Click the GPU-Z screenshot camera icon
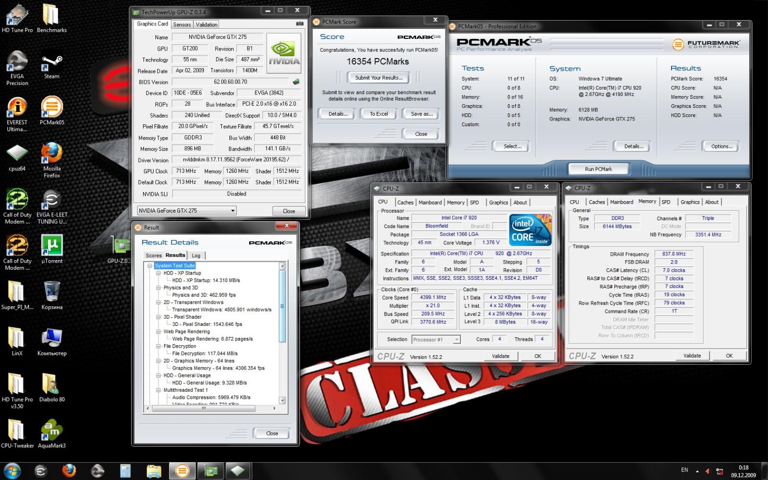Screen dimensions: 768x480 click(300, 24)
